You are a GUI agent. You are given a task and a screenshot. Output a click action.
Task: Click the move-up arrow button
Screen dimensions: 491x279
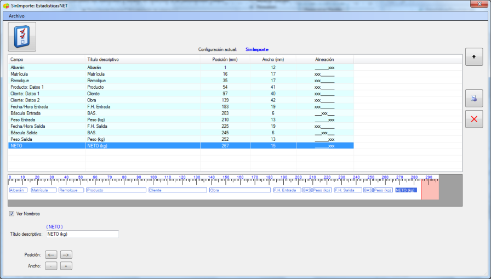[474, 56]
